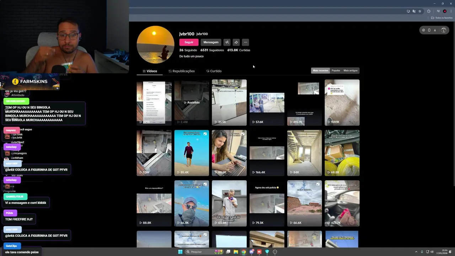Switch to the Curtido tab
The height and width of the screenshot is (256, 455).
point(214,71)
